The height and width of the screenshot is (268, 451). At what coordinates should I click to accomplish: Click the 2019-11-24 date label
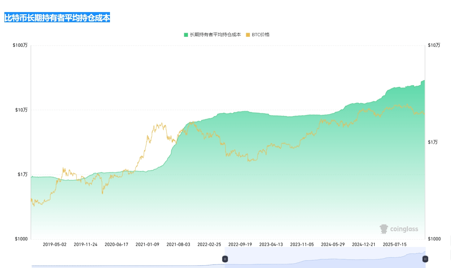coord(85,244)
